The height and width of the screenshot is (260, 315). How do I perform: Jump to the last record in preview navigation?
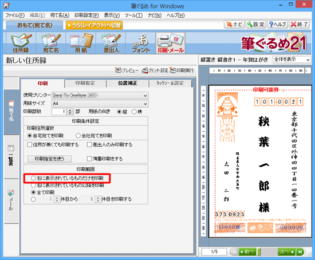[300, 252]
